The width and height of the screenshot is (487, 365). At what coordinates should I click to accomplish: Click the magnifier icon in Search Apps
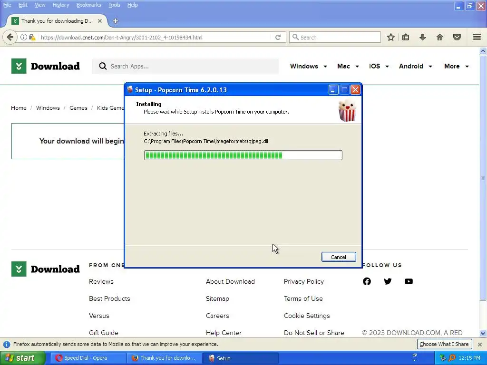tap(103, 66)
